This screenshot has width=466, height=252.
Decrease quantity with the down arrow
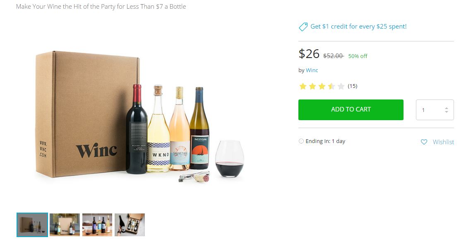pos(446,112)
